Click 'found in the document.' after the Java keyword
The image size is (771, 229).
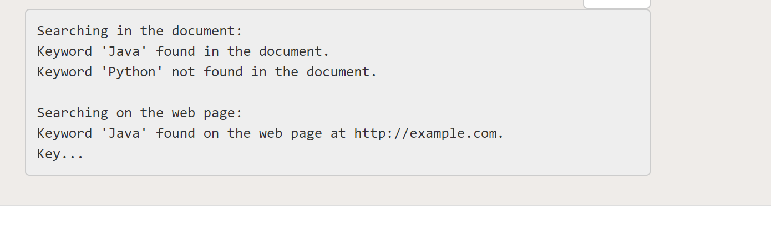tap(243, 51)
